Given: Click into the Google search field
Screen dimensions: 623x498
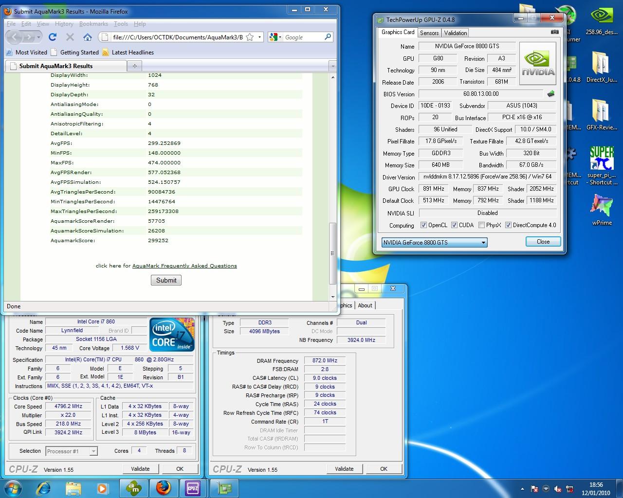Looking at the screenshot, I should [304, 37].
